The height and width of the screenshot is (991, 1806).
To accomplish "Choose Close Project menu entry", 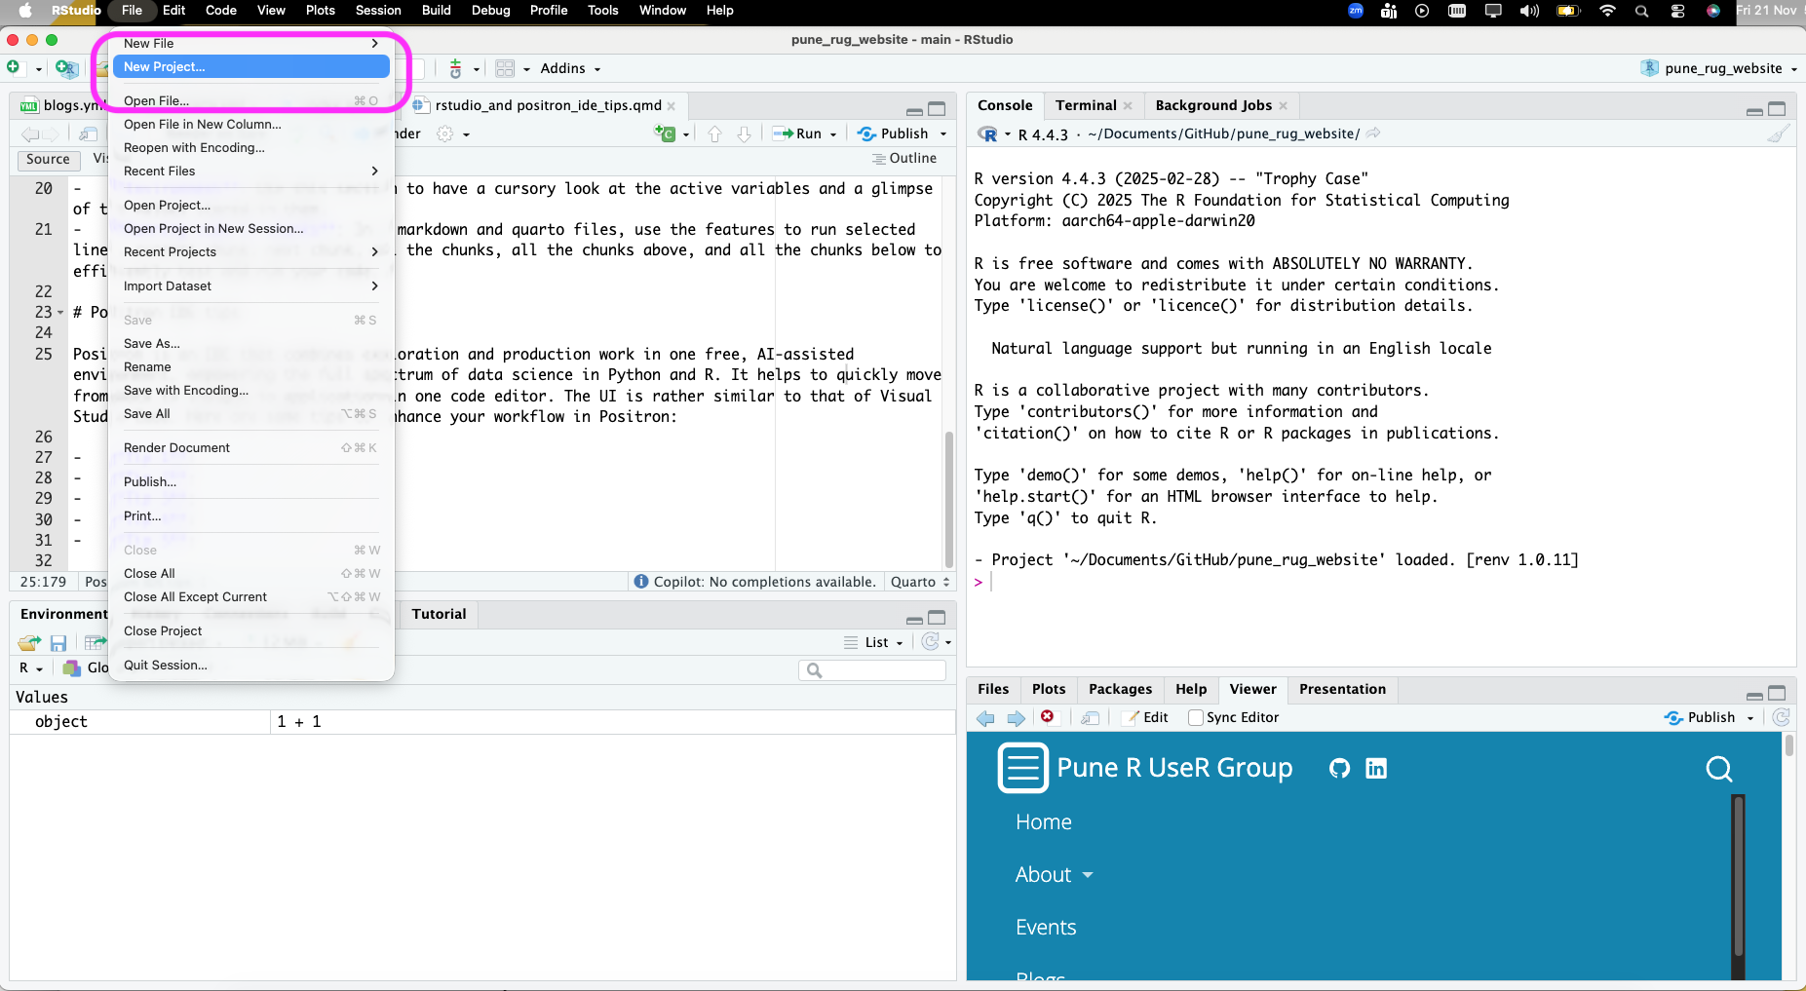I will click(x=163, y=631).
